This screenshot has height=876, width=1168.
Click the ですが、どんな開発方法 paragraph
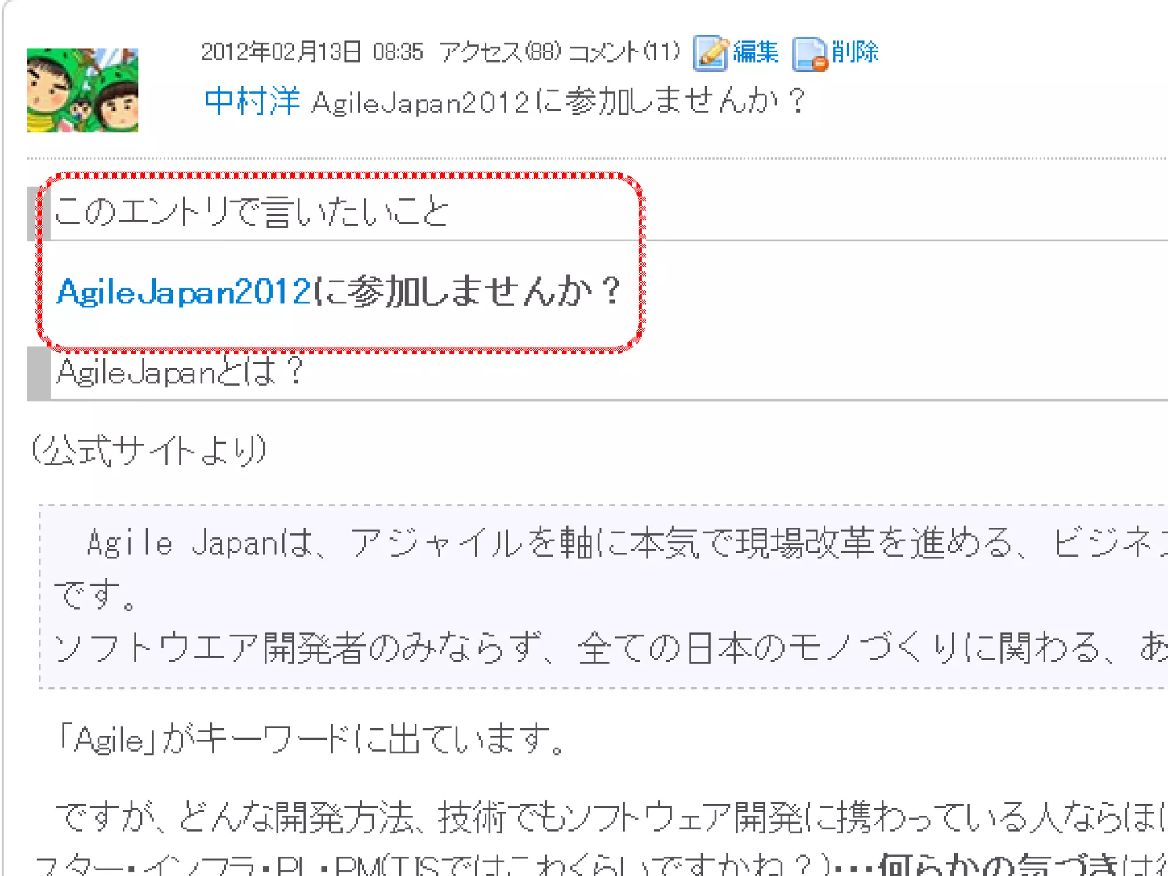(610, 817)
